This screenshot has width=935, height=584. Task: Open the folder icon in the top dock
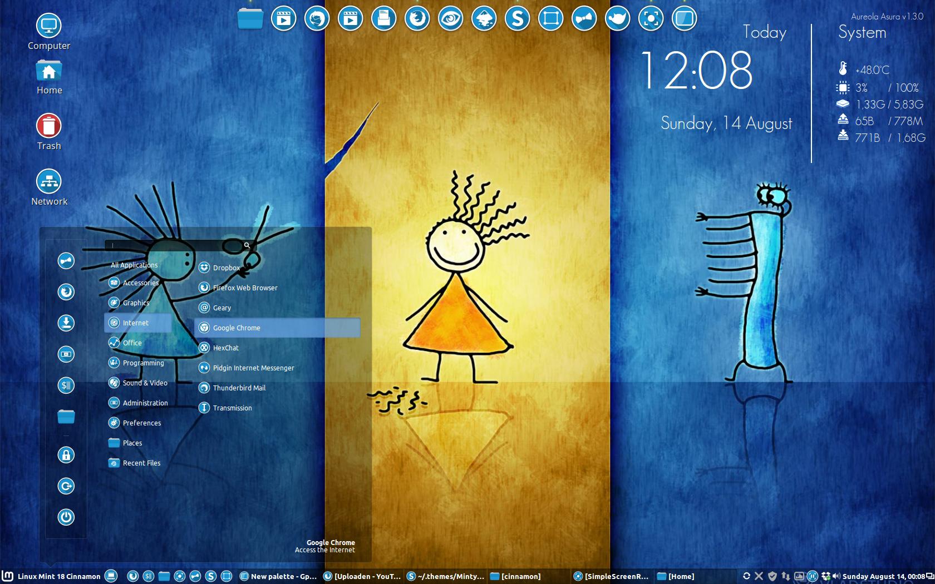coord(250,18)
